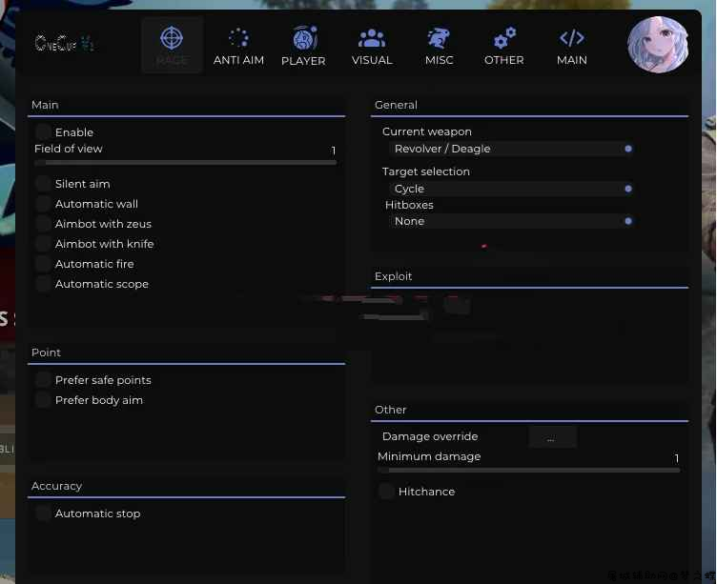Toggle the Automatic wall checkbox
The width and height of the screenshot is (717, 584).
point(44,204)
